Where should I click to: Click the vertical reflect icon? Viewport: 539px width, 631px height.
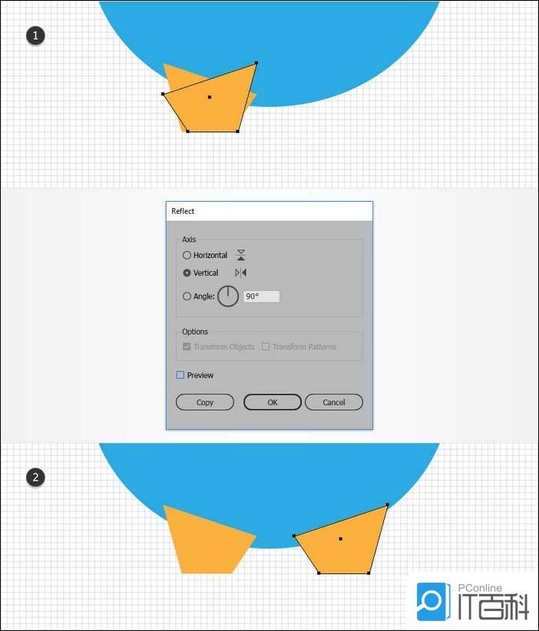click(x=241, y=273)
